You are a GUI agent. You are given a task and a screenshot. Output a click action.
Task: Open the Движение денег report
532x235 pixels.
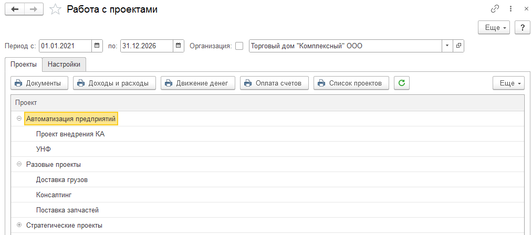(x=198, y=83)
